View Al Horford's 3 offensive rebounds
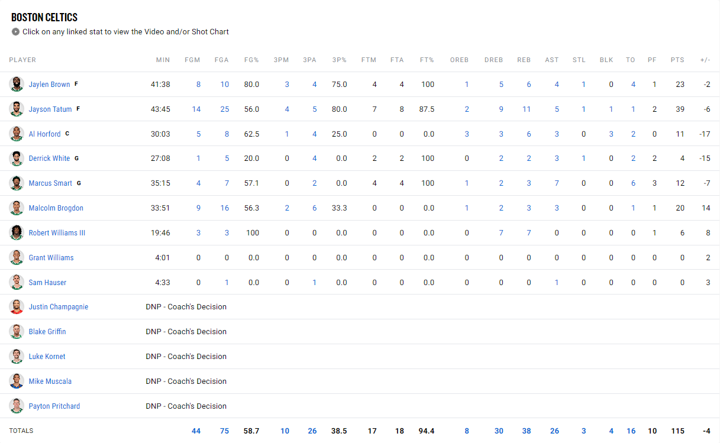This screenshot has height=443, width=720. click(x=467, y=134)
